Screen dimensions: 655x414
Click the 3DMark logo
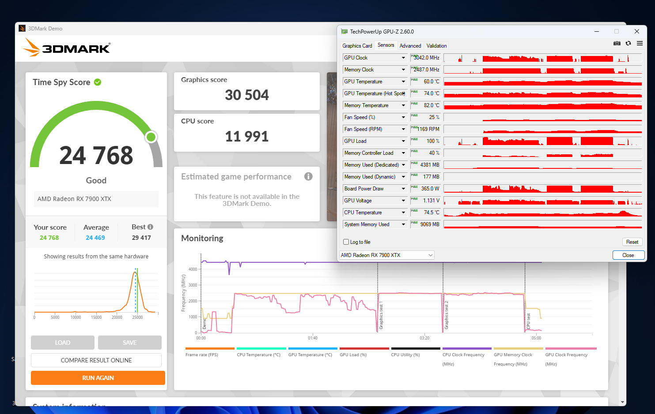67,47
